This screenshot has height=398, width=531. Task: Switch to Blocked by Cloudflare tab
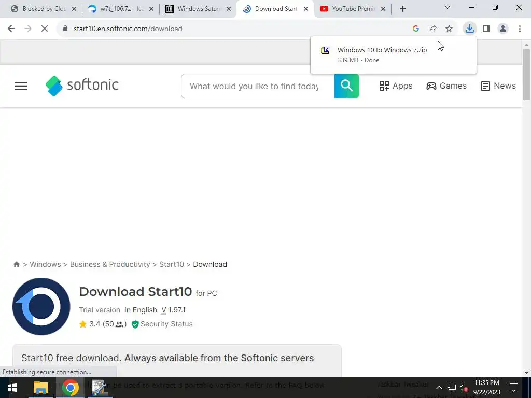pos(44,9)
